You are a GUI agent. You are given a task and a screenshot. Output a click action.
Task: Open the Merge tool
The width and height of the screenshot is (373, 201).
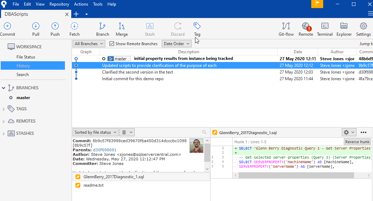pyautogui.click(x=122, y=29)
